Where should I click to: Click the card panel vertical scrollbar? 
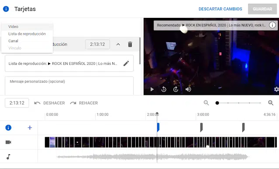coord(140,51)
